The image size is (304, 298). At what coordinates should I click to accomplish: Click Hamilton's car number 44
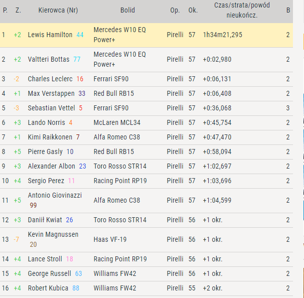pyautogui.click(x=80, y=35)
